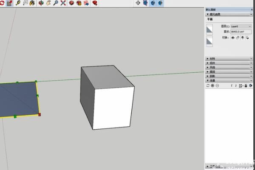Click the 默认面板 tray title bar
Image resolution: width=255 pixels, height=170 pixels.
[229, 10]
